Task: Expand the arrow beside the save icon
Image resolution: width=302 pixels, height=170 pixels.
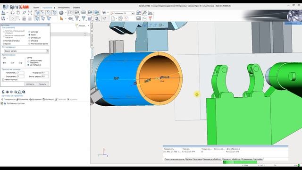Action: pos(7,18)
